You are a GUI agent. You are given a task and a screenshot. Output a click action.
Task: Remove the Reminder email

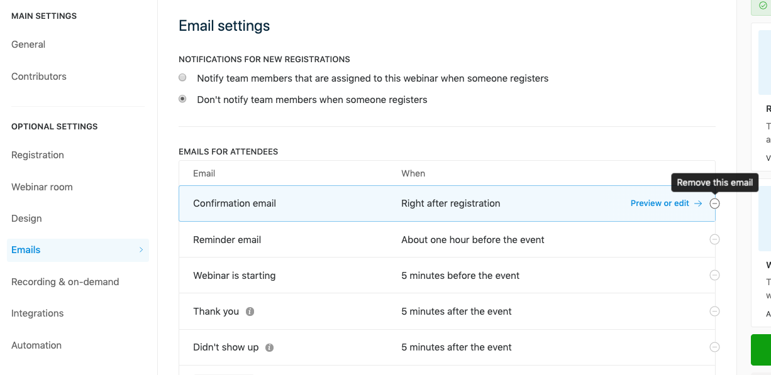pos(714,239)
